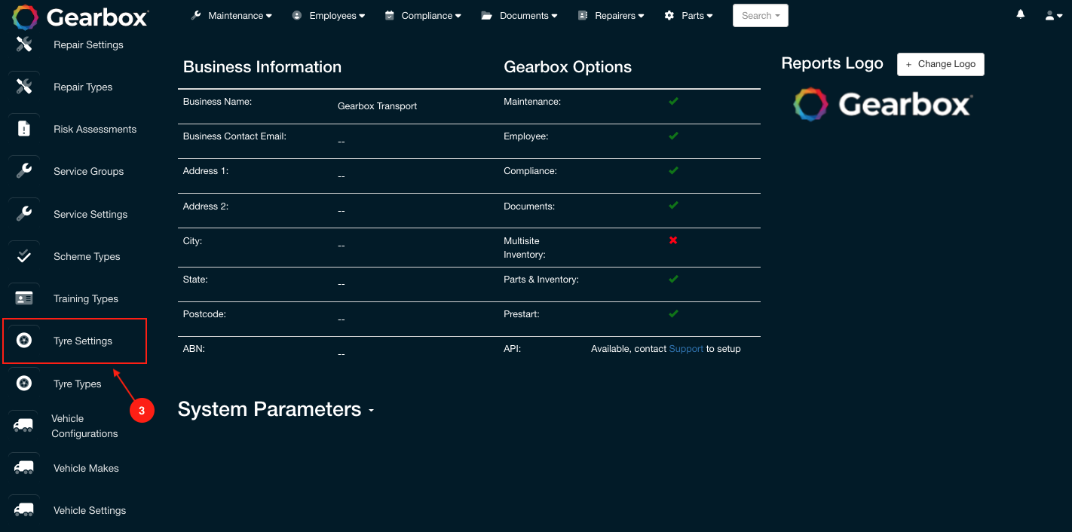Click the Vehicle Configurations truck icon
Viewport: 1072px width, 532px height.
[x=23, y=426]
